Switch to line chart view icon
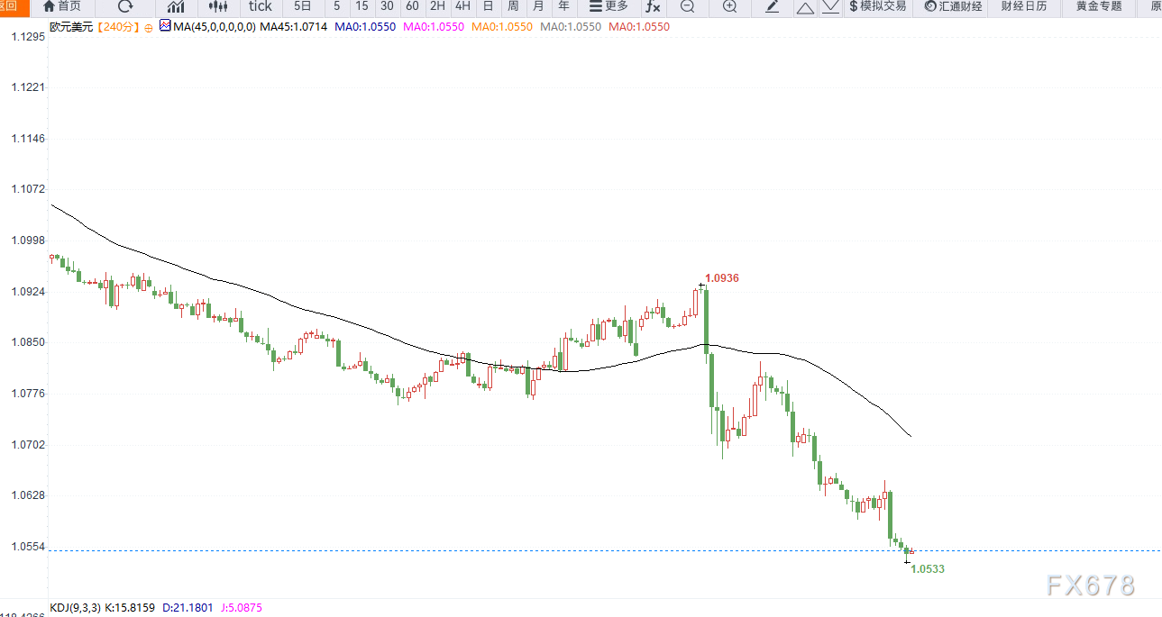This screenshot has width=1162, height=617. click(x=175, y=6)
